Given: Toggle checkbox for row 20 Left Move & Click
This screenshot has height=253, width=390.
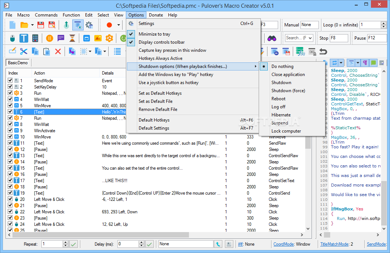Looking at the screenshot, I should tap(10, 199).
